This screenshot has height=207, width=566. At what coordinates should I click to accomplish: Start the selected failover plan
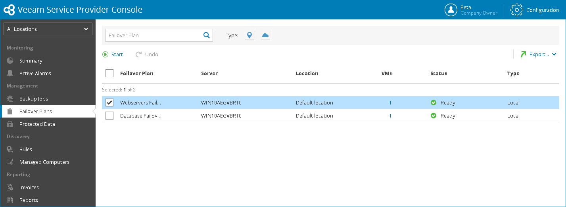(113, 55)
